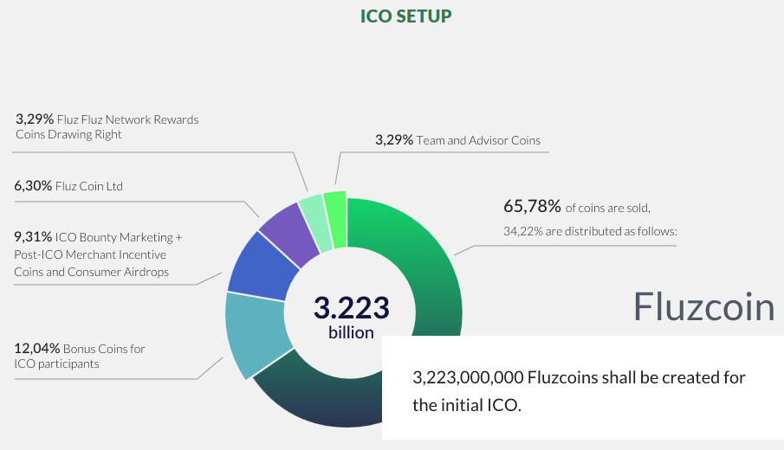Select the teal Bonus Coins donut segment
The height and width of the screenshot is (450, 784).
click(252, 333)
